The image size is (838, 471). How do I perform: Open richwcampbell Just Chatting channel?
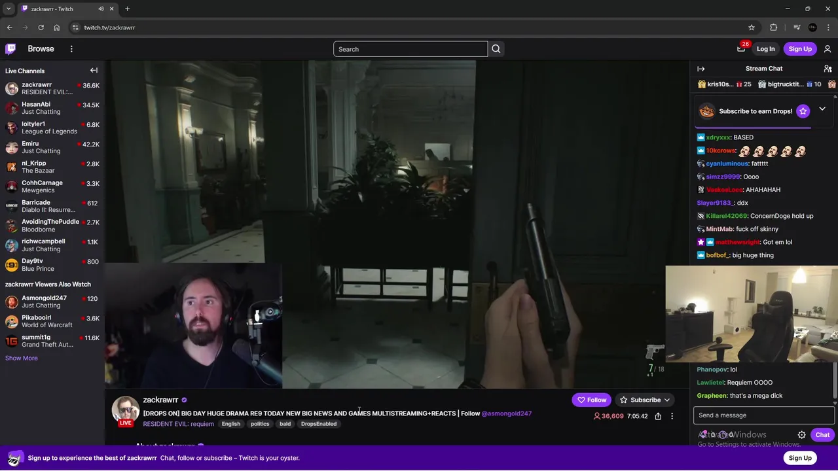(x=52, y=245)
